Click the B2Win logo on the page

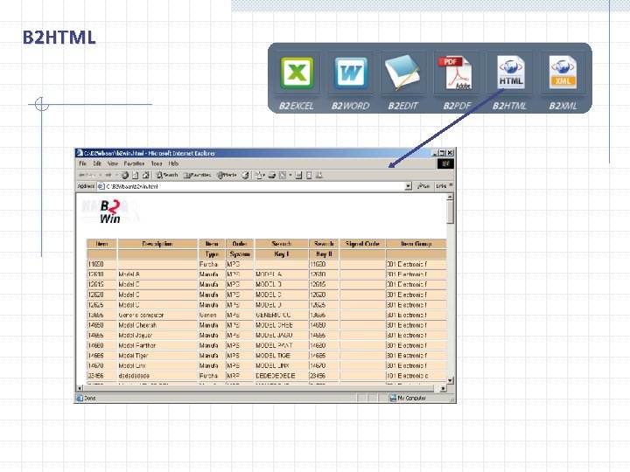[110, 212]
